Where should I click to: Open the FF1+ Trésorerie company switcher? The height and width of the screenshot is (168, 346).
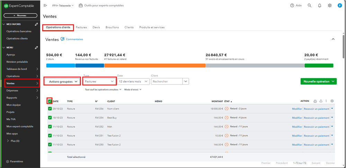pos(63,6)
